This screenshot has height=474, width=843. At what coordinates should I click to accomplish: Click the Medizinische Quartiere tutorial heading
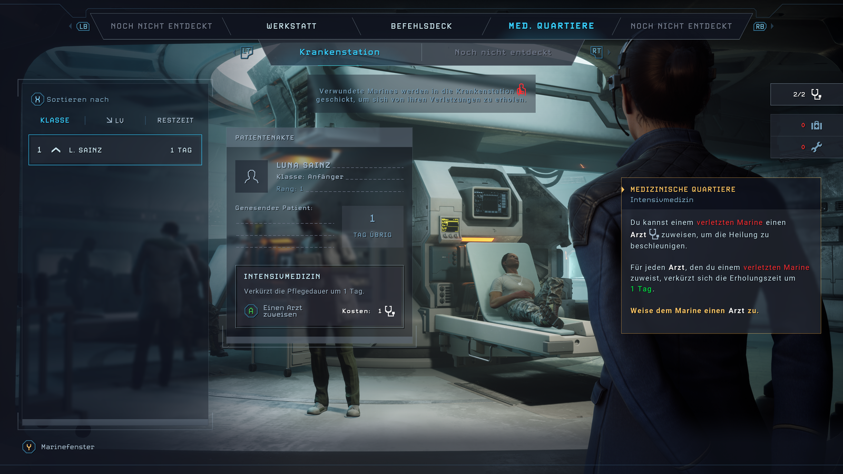(x=683, y=190)
